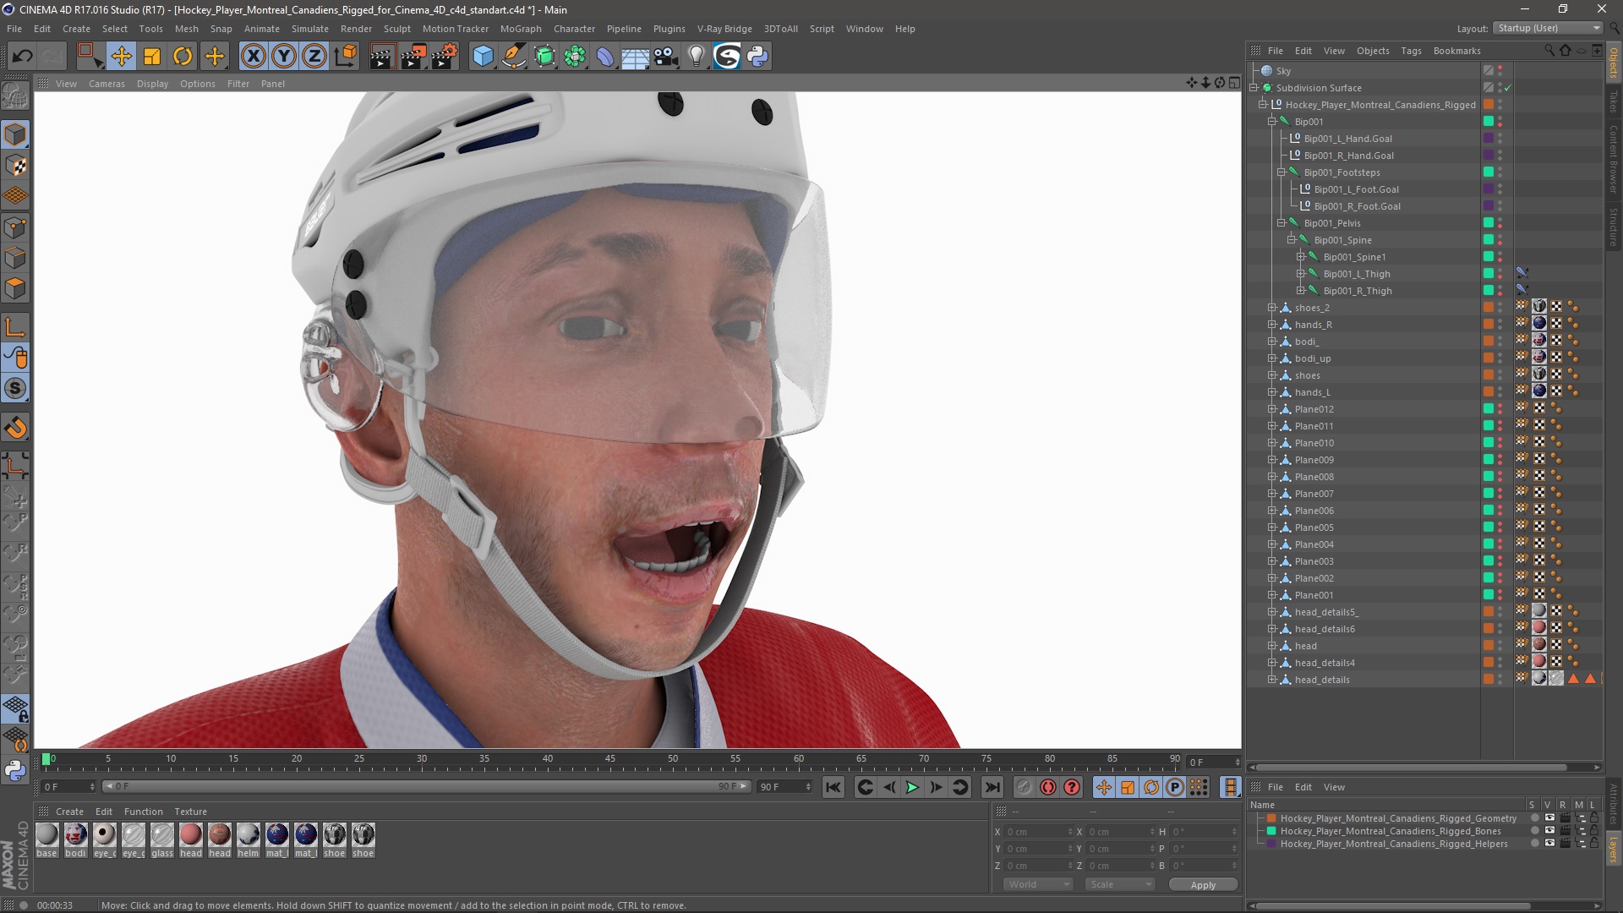Click the X position input field
This screenshot has width=1623, height=913.
pyautogui.click(x=1038, y=832)
